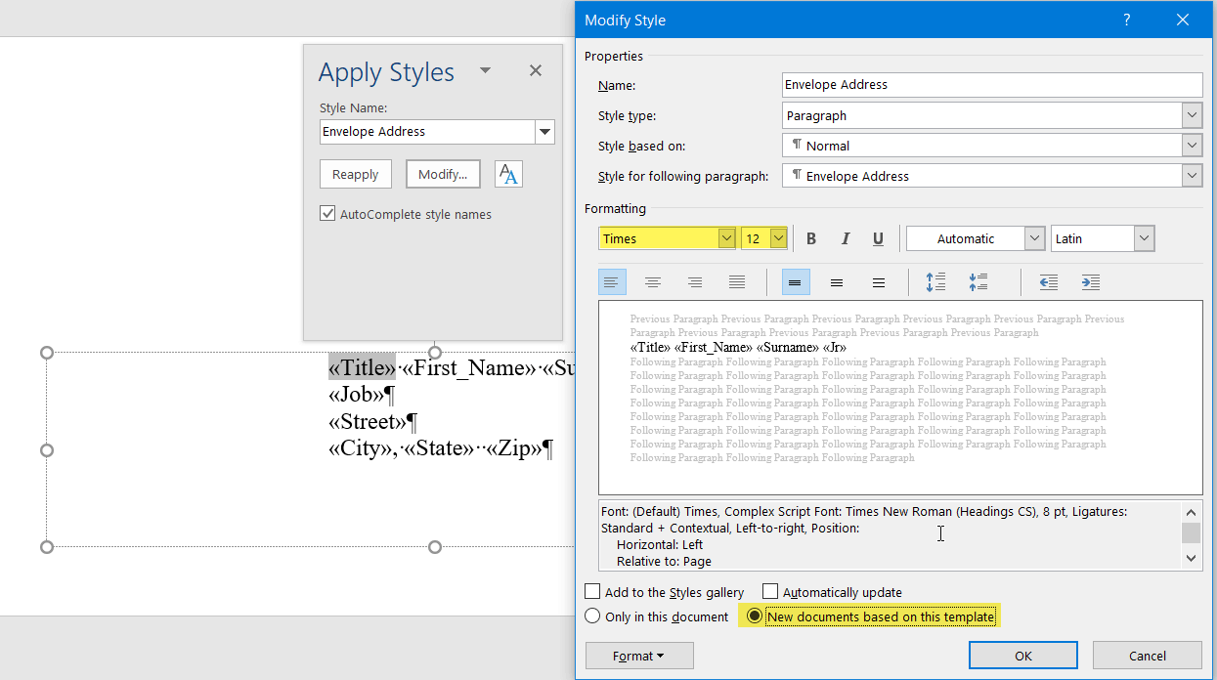This screenshot has width=1217, height=680.
Task: Increase the paragraph indent
Action: [x=1091, y=282]
